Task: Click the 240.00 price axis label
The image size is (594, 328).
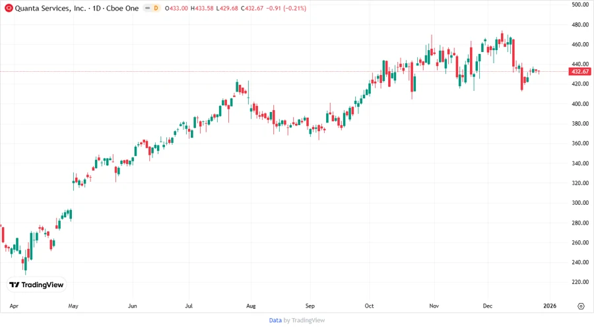Action: [580, 262]
